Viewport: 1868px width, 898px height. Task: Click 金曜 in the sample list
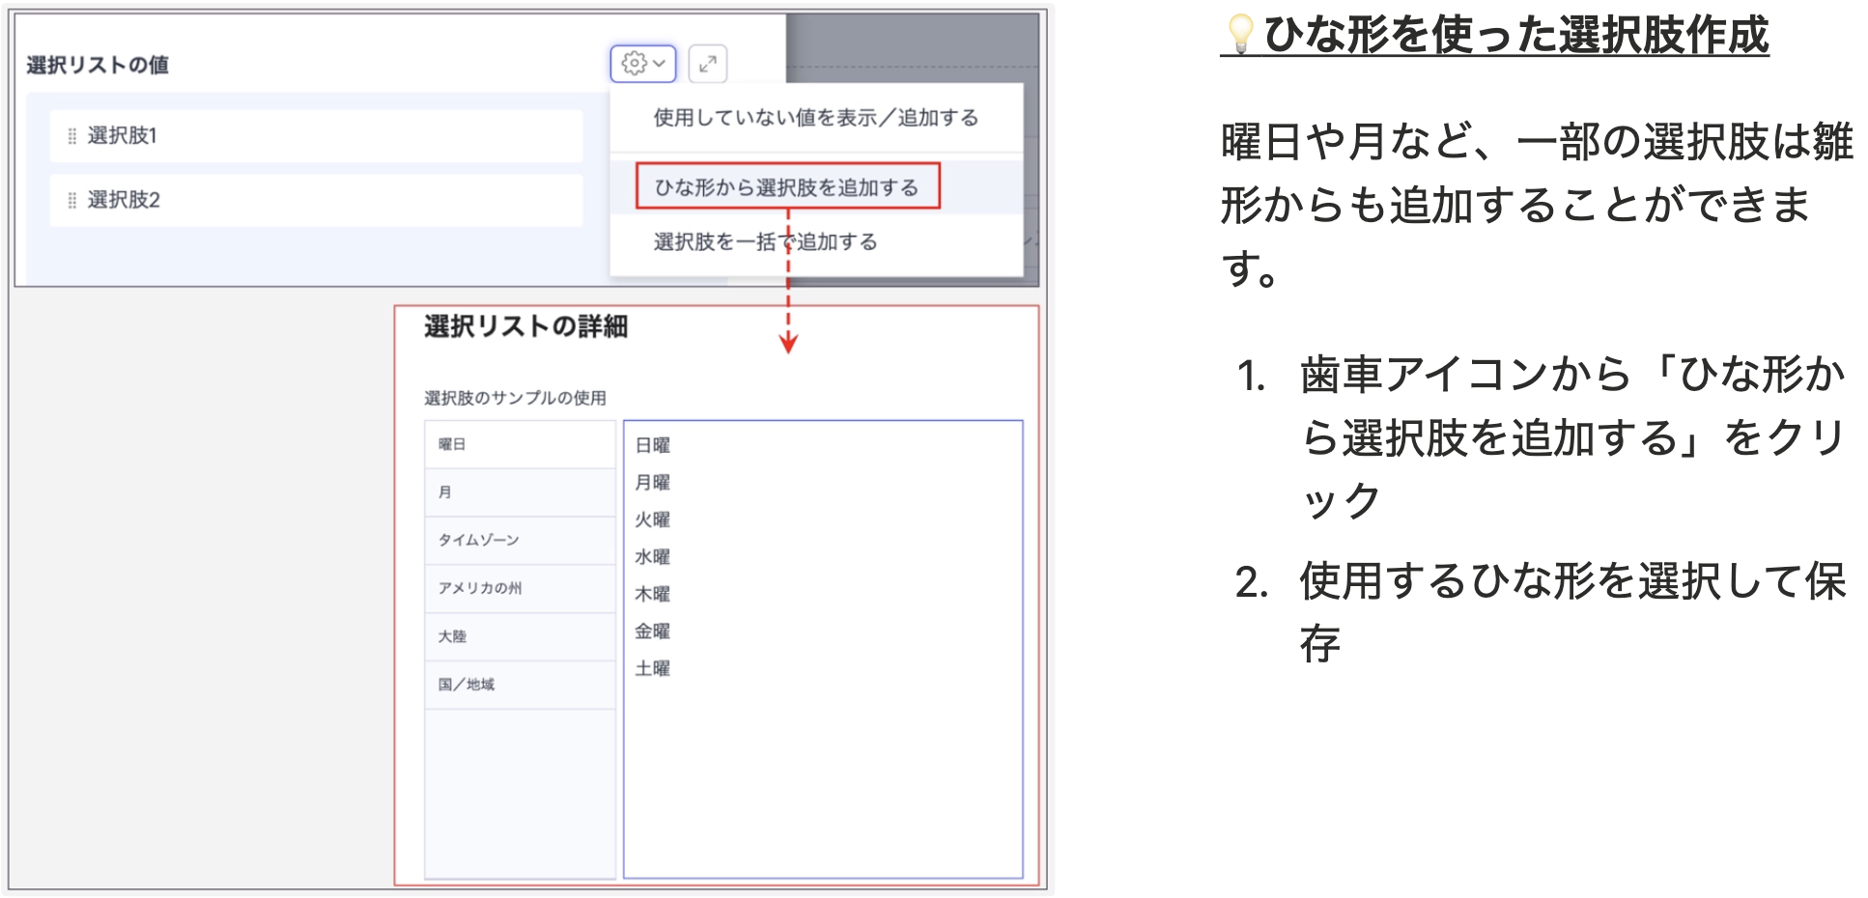[x=652, y=631]
